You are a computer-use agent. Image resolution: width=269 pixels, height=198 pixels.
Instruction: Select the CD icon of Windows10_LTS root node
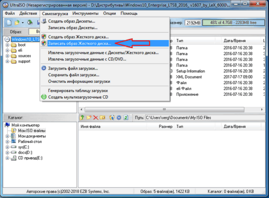tap(7, 39)
